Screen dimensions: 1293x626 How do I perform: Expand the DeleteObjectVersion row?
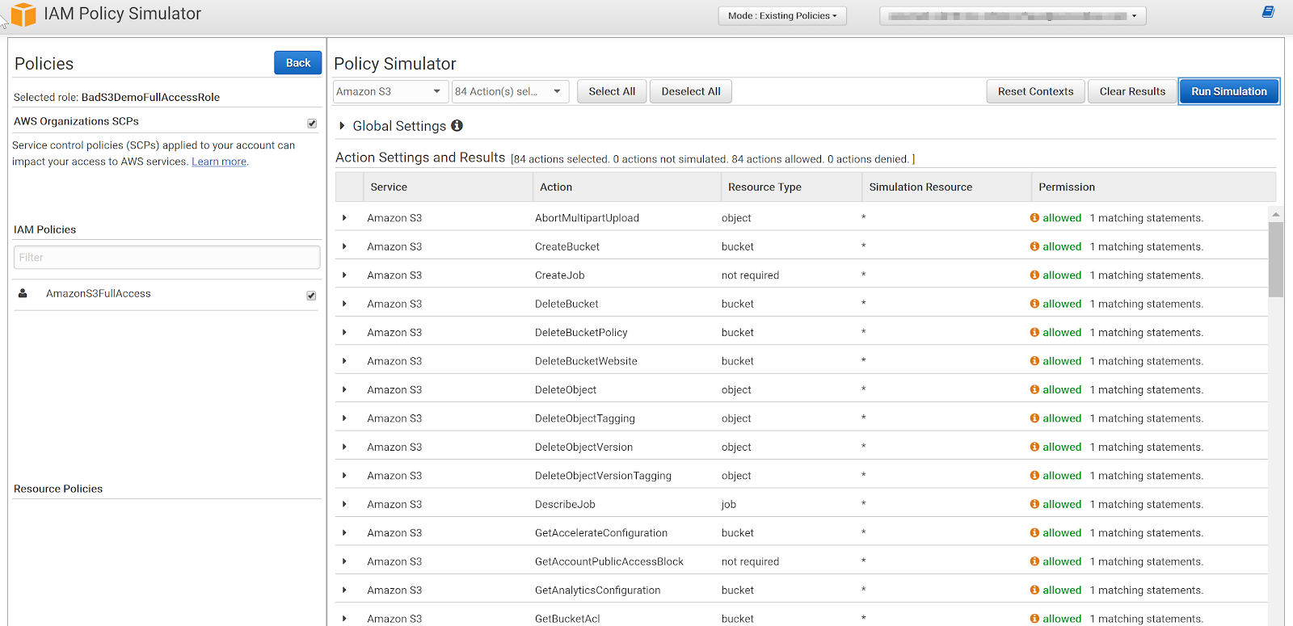(x=344, y=447)
